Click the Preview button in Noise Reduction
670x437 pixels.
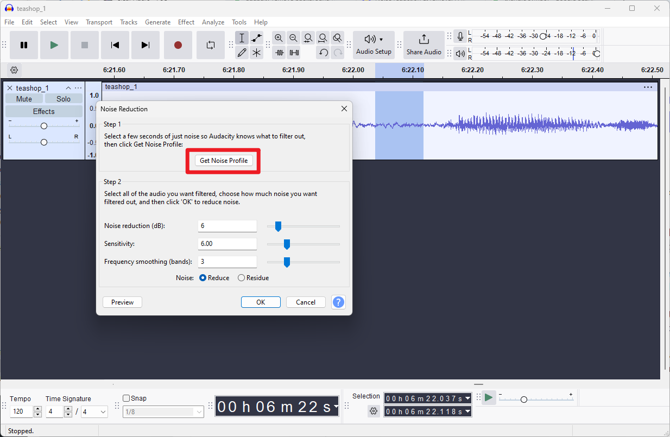point(122,302)
